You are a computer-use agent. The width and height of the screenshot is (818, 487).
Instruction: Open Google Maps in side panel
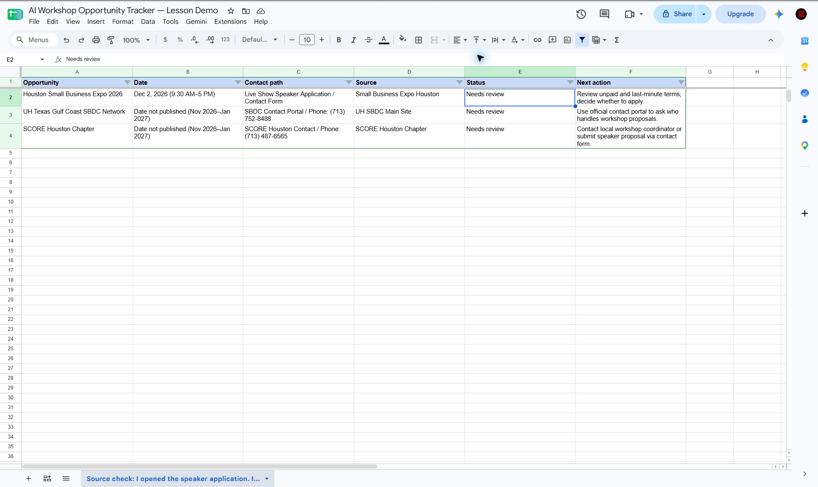(805, 146)
